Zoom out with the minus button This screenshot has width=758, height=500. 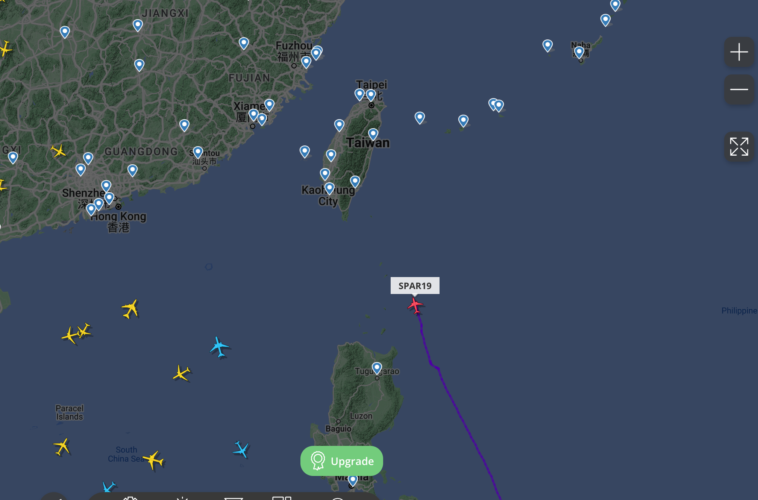(x=739, y=89)
